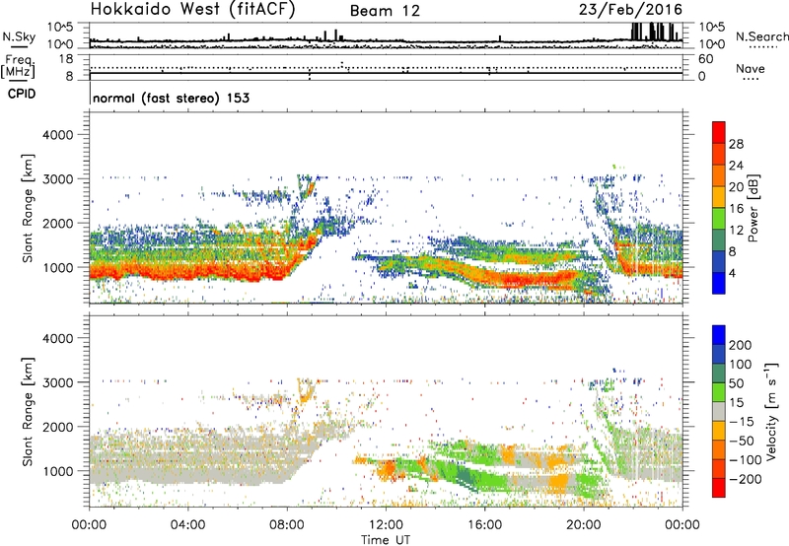Click the '16' value on Power colorbar
The width and height of the screenshot is (789, 546).
(736, 209)
